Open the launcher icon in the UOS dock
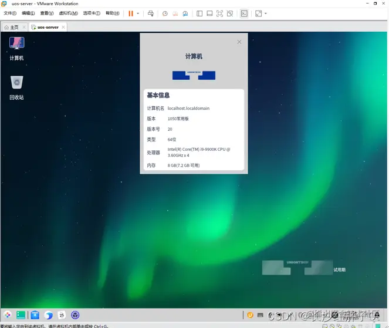Screen dimensions: 389x328 click(8, 315)
